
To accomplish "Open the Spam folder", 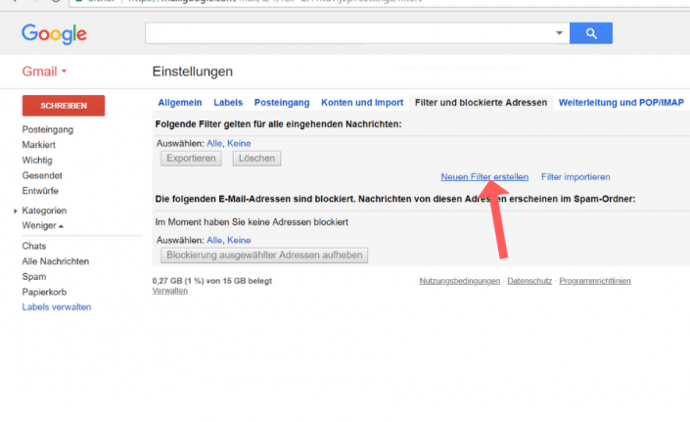I will pyautogui.click(x=33, y=277).
